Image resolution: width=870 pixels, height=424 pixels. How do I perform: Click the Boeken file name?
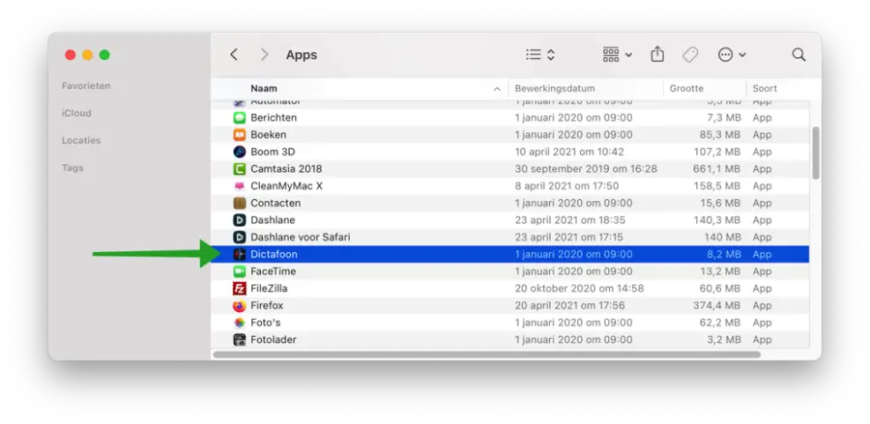pos(269,134)
